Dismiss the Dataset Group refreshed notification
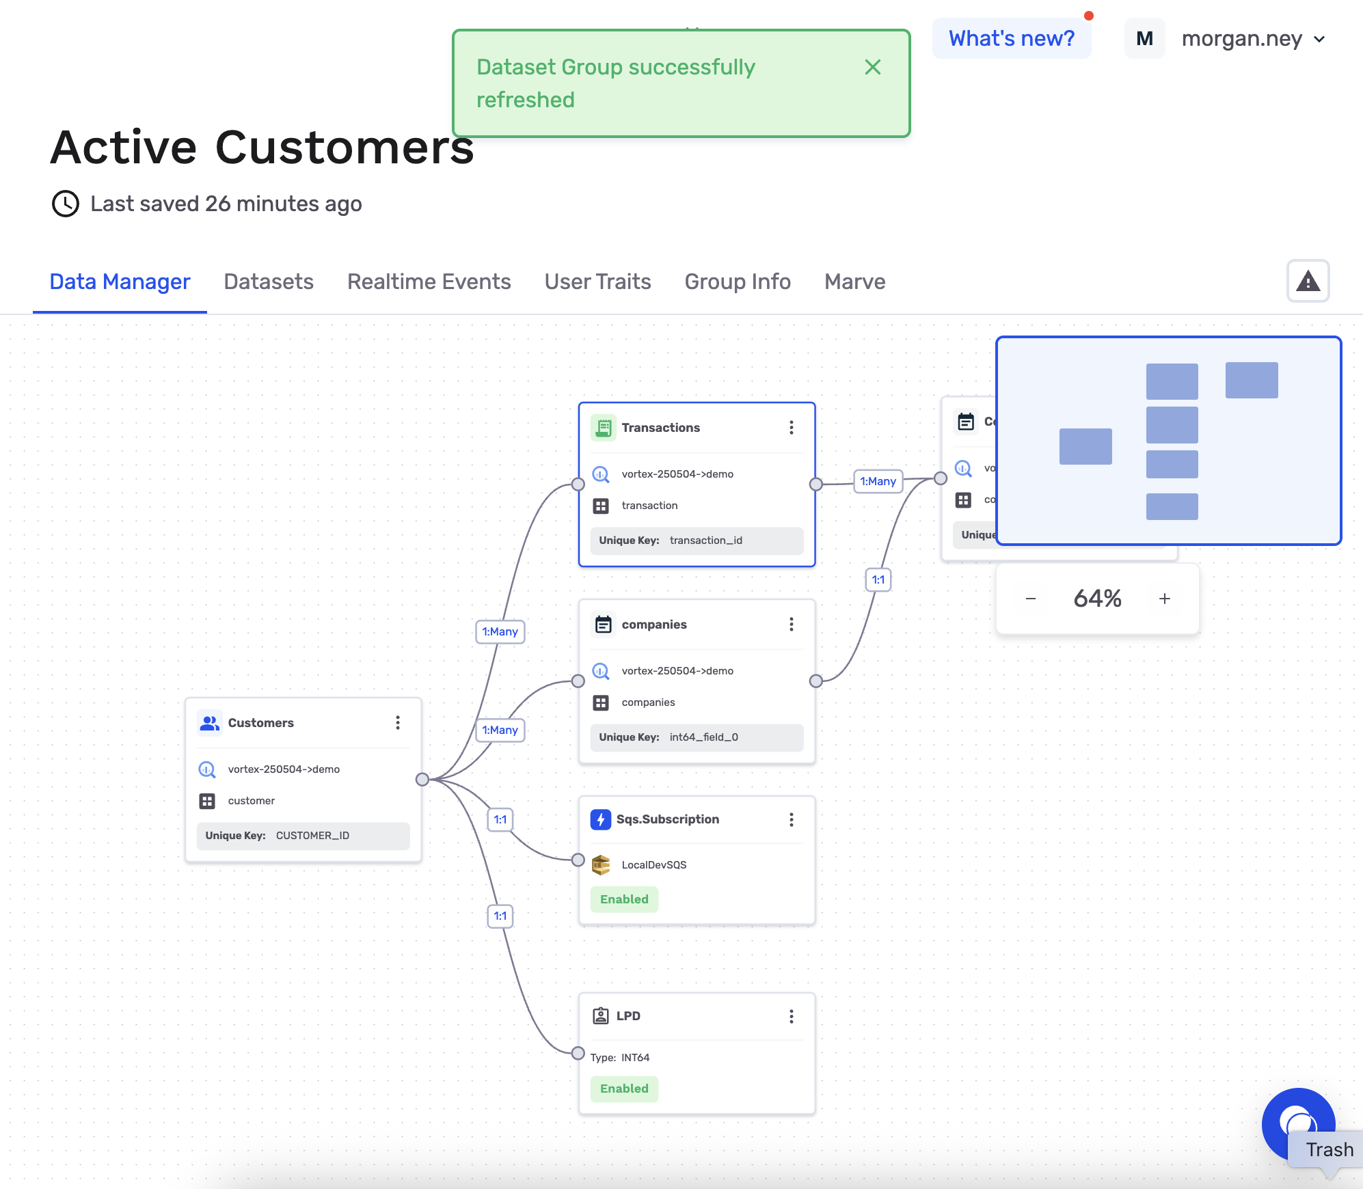Viewport: 1363px width, 1189px height. click(x=872, y=67)
